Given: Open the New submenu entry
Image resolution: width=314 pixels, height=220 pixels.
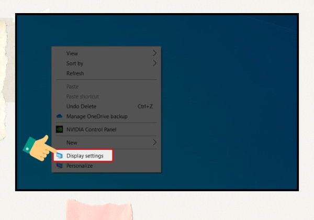Looking at the screenshot, I should click(x=106, y=142).
